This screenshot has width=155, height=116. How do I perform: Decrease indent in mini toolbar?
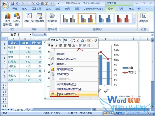coord(80,45)
